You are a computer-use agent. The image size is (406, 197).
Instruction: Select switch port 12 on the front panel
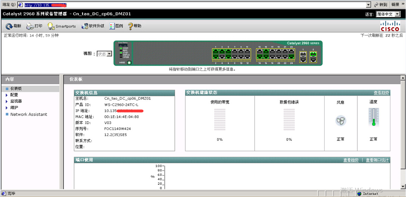click(247, 56)
